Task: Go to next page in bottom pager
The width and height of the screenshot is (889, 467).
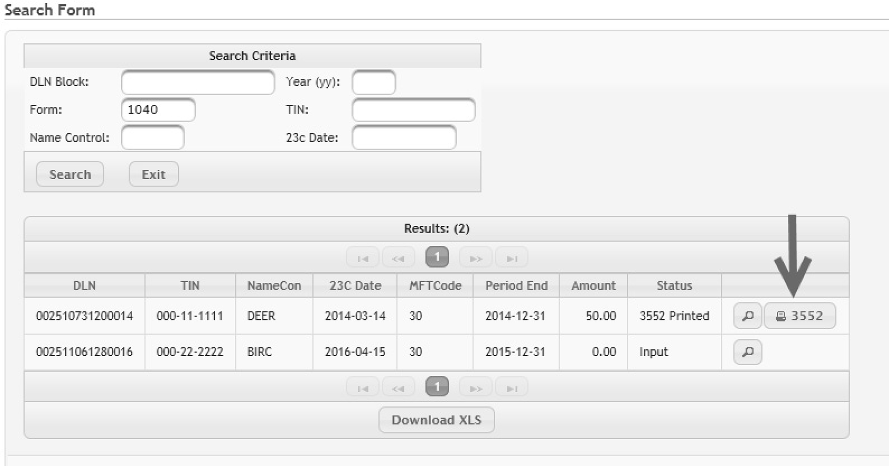Action: (x=476, y=388)
